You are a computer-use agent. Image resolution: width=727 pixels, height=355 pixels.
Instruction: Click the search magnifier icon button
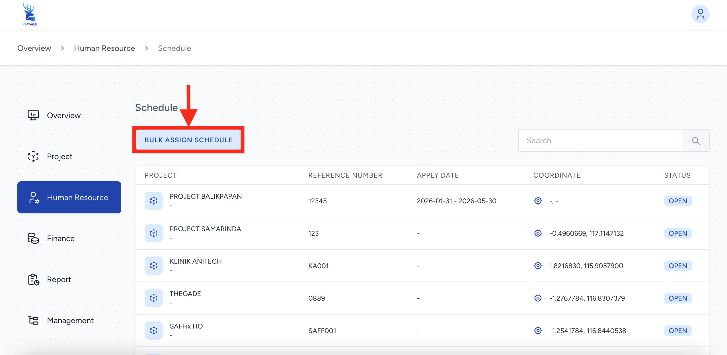695,141
